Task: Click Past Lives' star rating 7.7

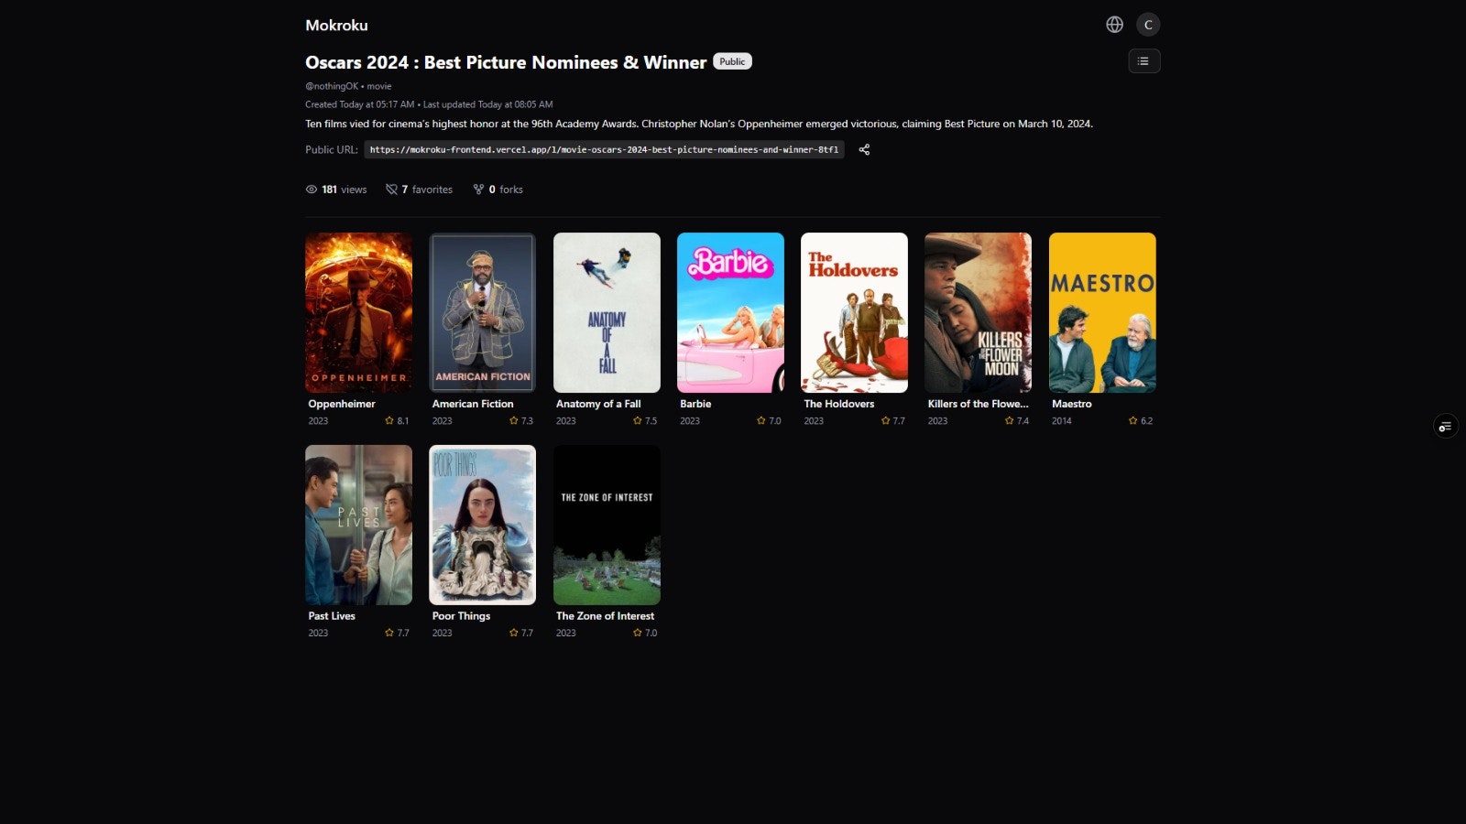Action: tap(397, 633)
